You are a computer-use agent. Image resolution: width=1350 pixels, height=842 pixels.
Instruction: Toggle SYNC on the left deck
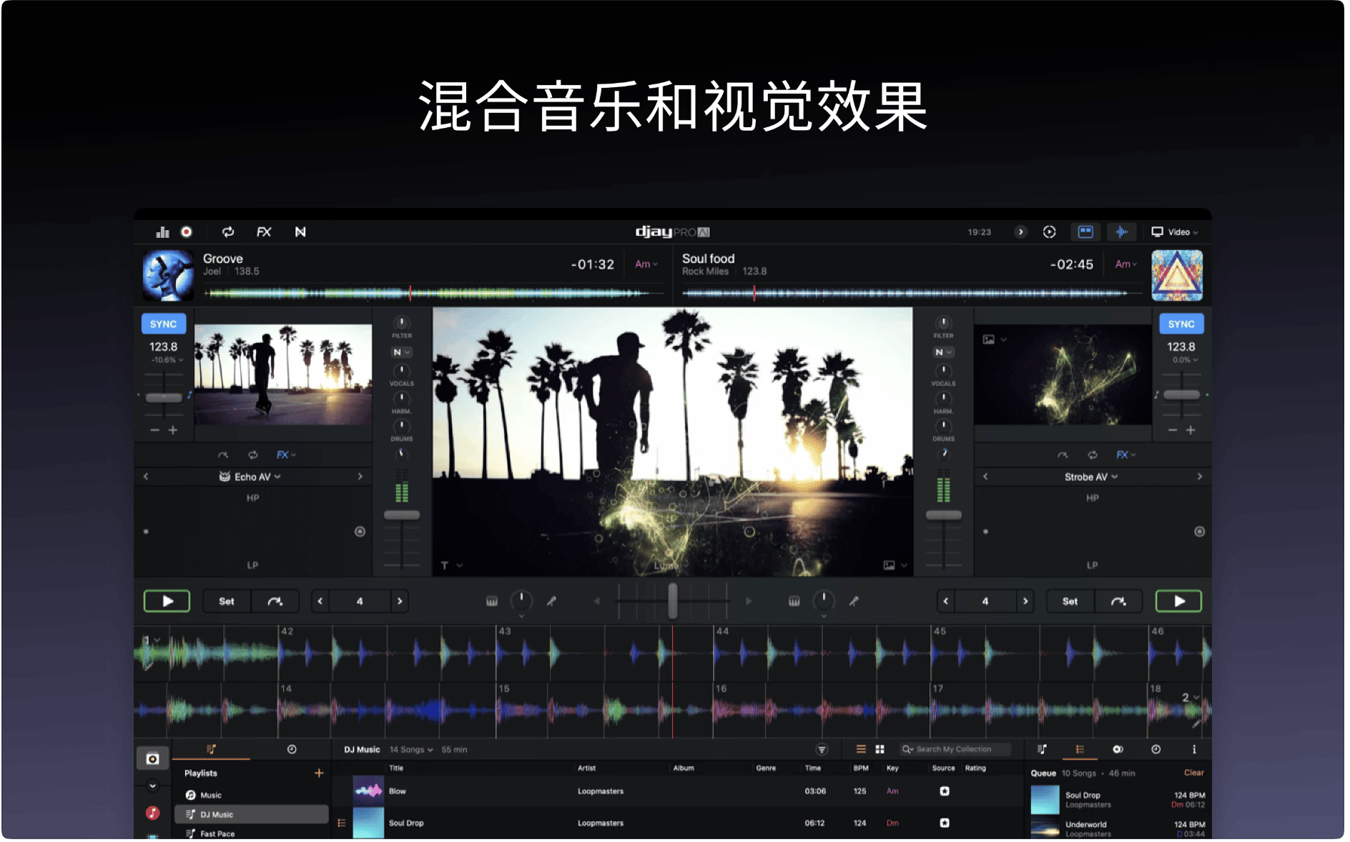[x=163, y=324]
